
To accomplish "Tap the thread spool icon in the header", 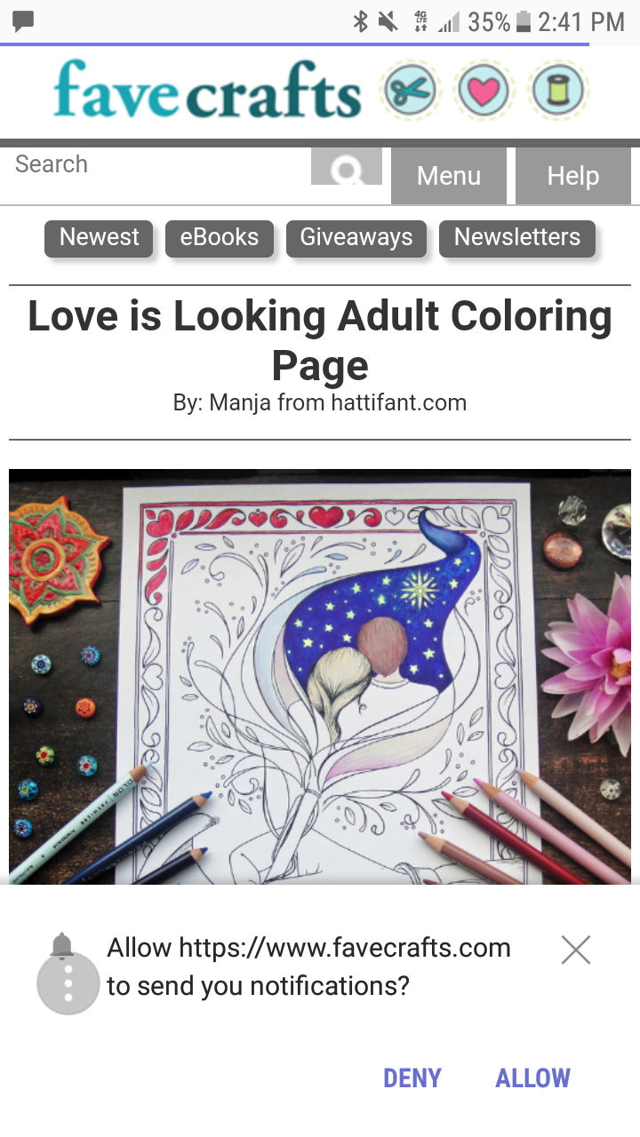I will pos(557,91).
